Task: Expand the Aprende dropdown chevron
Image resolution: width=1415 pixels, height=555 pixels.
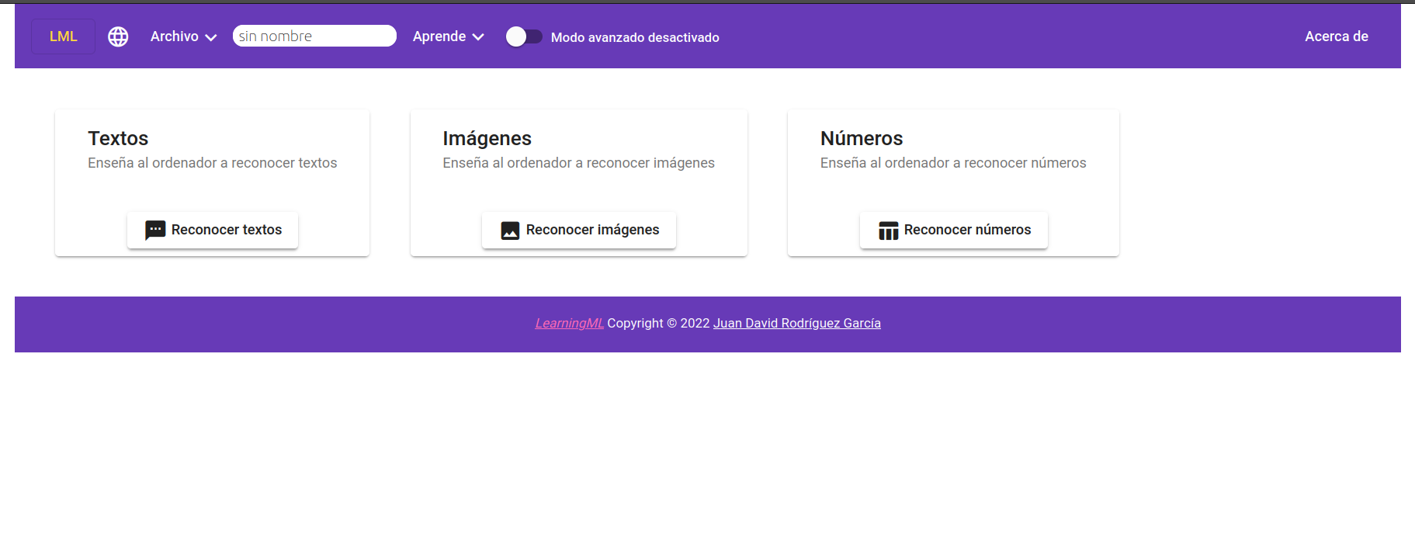Action: pyautogui.click(x=478, y=37)
